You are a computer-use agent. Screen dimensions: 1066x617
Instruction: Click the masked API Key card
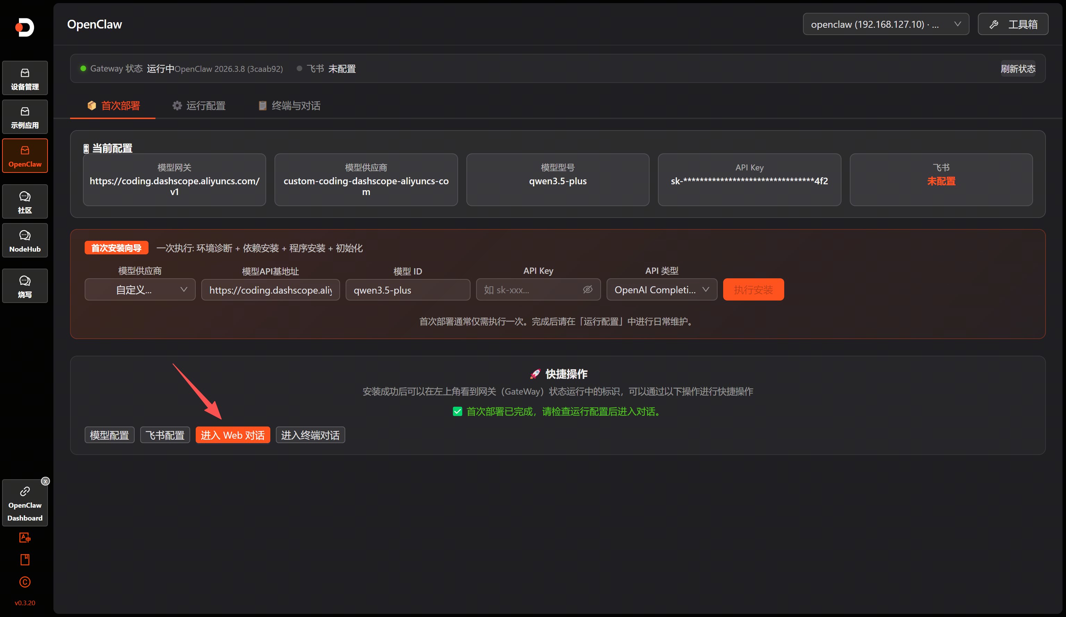click(750, 180)
